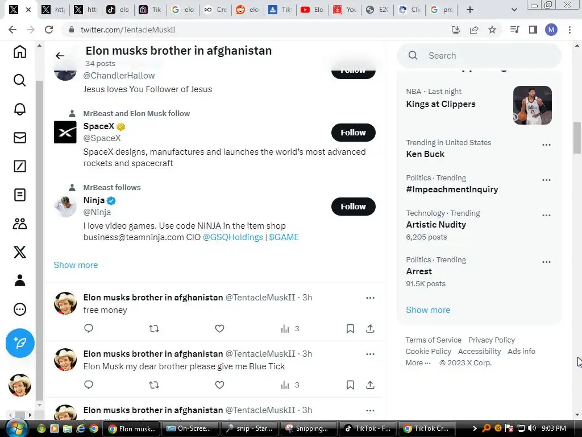The height and width of the screenshot is (437, 582).
Task: Share the 'give me Blue Tick' post
Action: click(370, 385)
